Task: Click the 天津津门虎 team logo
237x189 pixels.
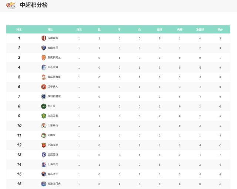Action: [x=44, y=184]
